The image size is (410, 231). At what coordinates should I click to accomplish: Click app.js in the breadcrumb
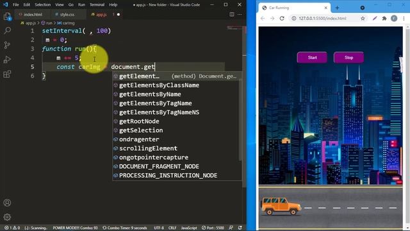[28, 23]
